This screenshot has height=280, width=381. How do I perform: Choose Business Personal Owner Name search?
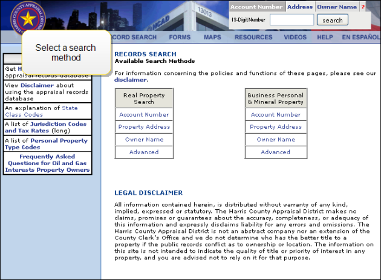276,140
